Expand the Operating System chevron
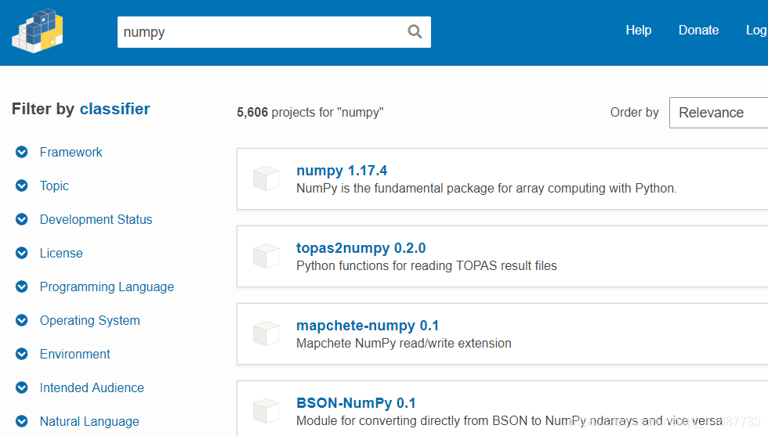The image size is (768, 436). (x=22, y=320)
